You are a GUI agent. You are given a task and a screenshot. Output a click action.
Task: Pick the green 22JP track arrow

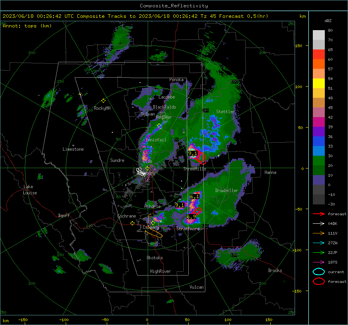pyautogui.click(x=319, y=252)
